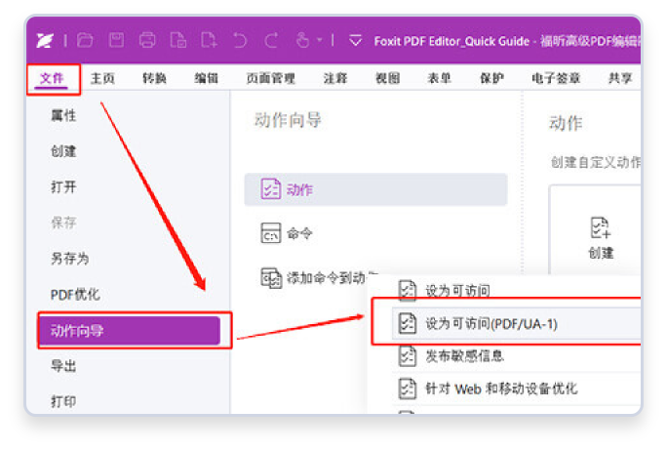The height and width of the screenshot is (450, 667).
Task: Select the 命令 option in the action wizard
Action: click(x=299, y=233)
